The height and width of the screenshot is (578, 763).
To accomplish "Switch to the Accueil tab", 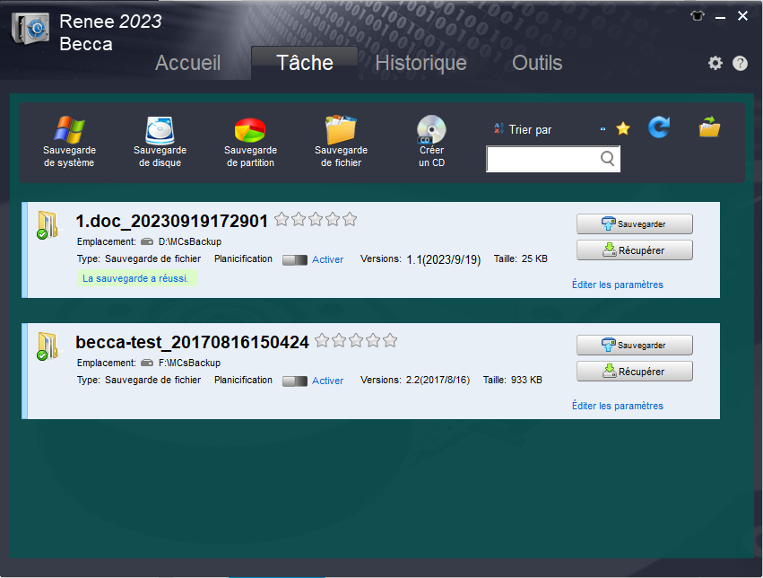I will point(187,63).
